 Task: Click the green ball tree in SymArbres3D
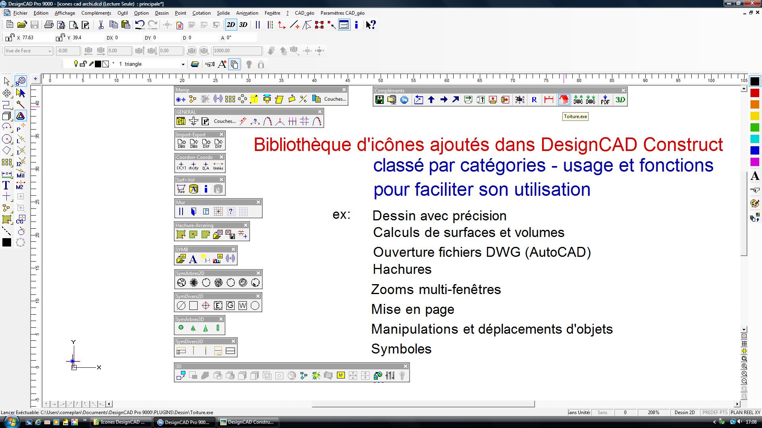point(181,328)
